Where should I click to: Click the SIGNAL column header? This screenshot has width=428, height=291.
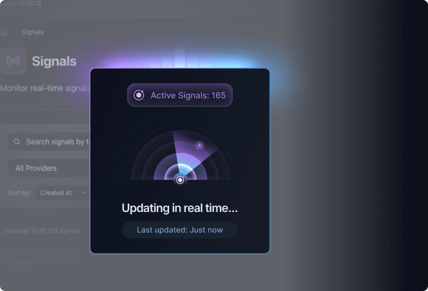point(22,262)
